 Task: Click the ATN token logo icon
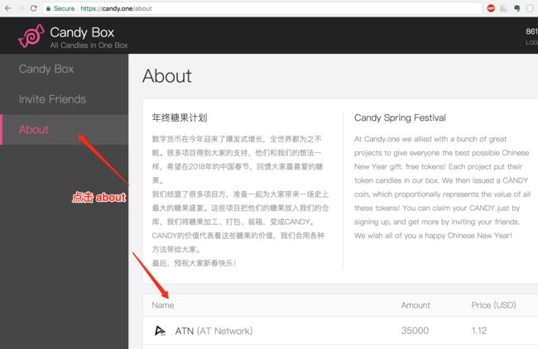(160, 331)
